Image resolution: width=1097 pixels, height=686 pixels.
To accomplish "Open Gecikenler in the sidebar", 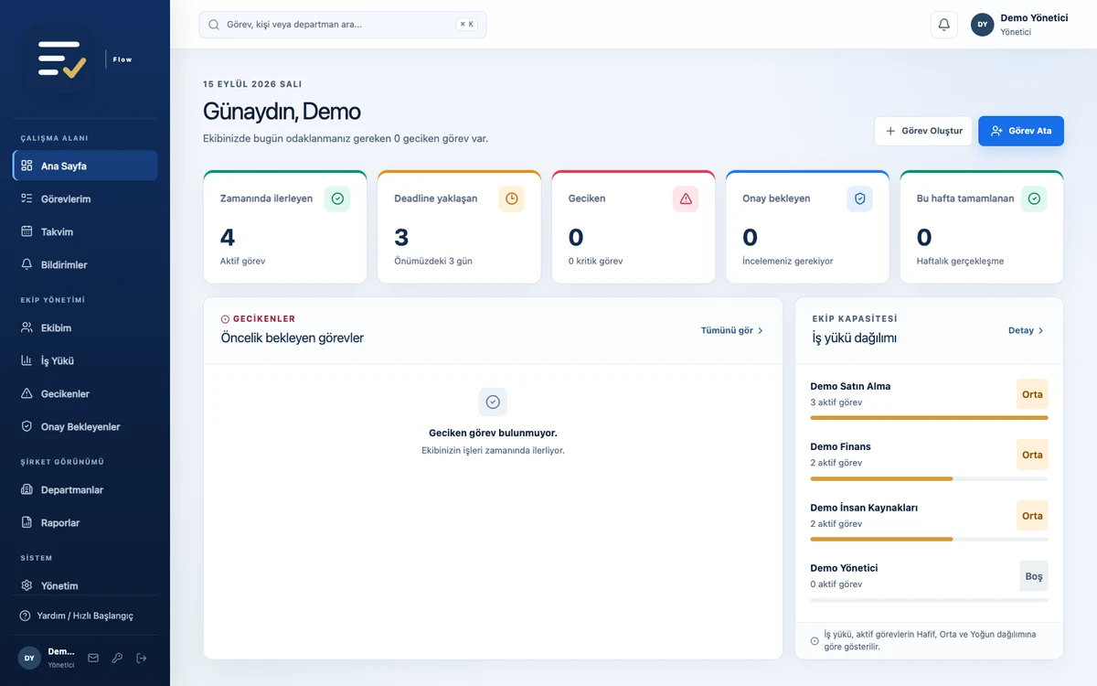I will [x=85, y=393].
